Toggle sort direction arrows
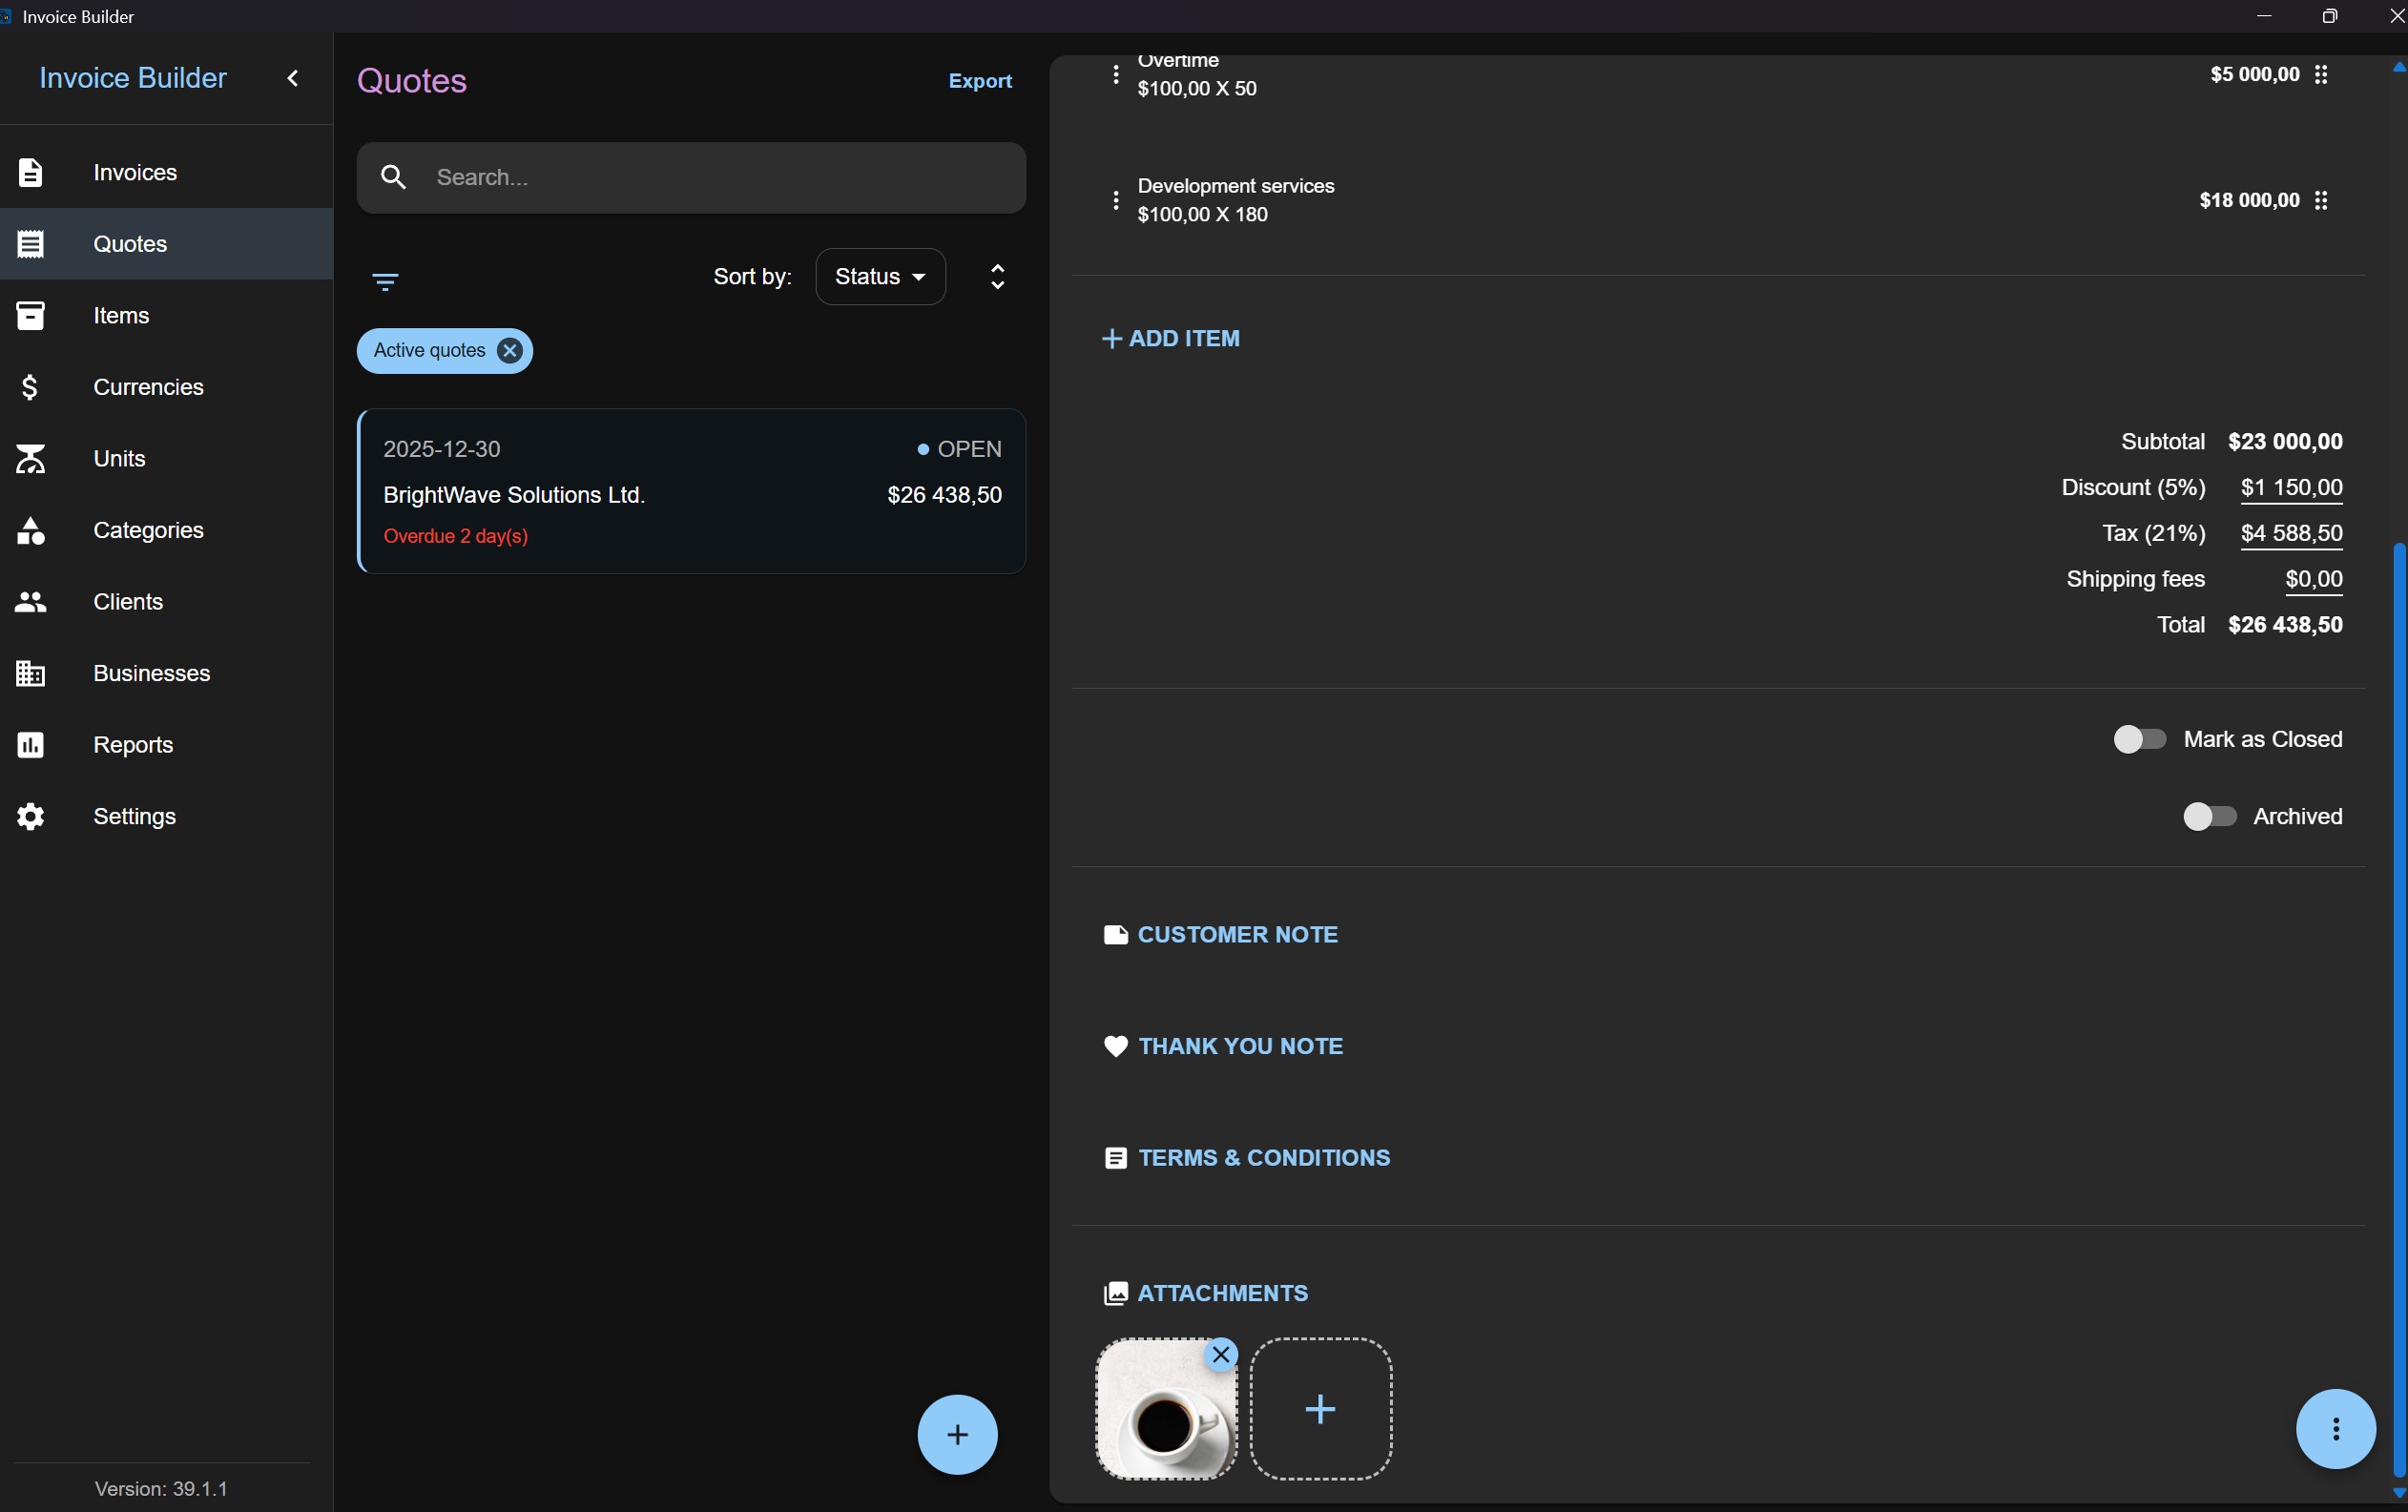Image resolution: width=2408 pixels, height=1512 pixels. (997, 277)
